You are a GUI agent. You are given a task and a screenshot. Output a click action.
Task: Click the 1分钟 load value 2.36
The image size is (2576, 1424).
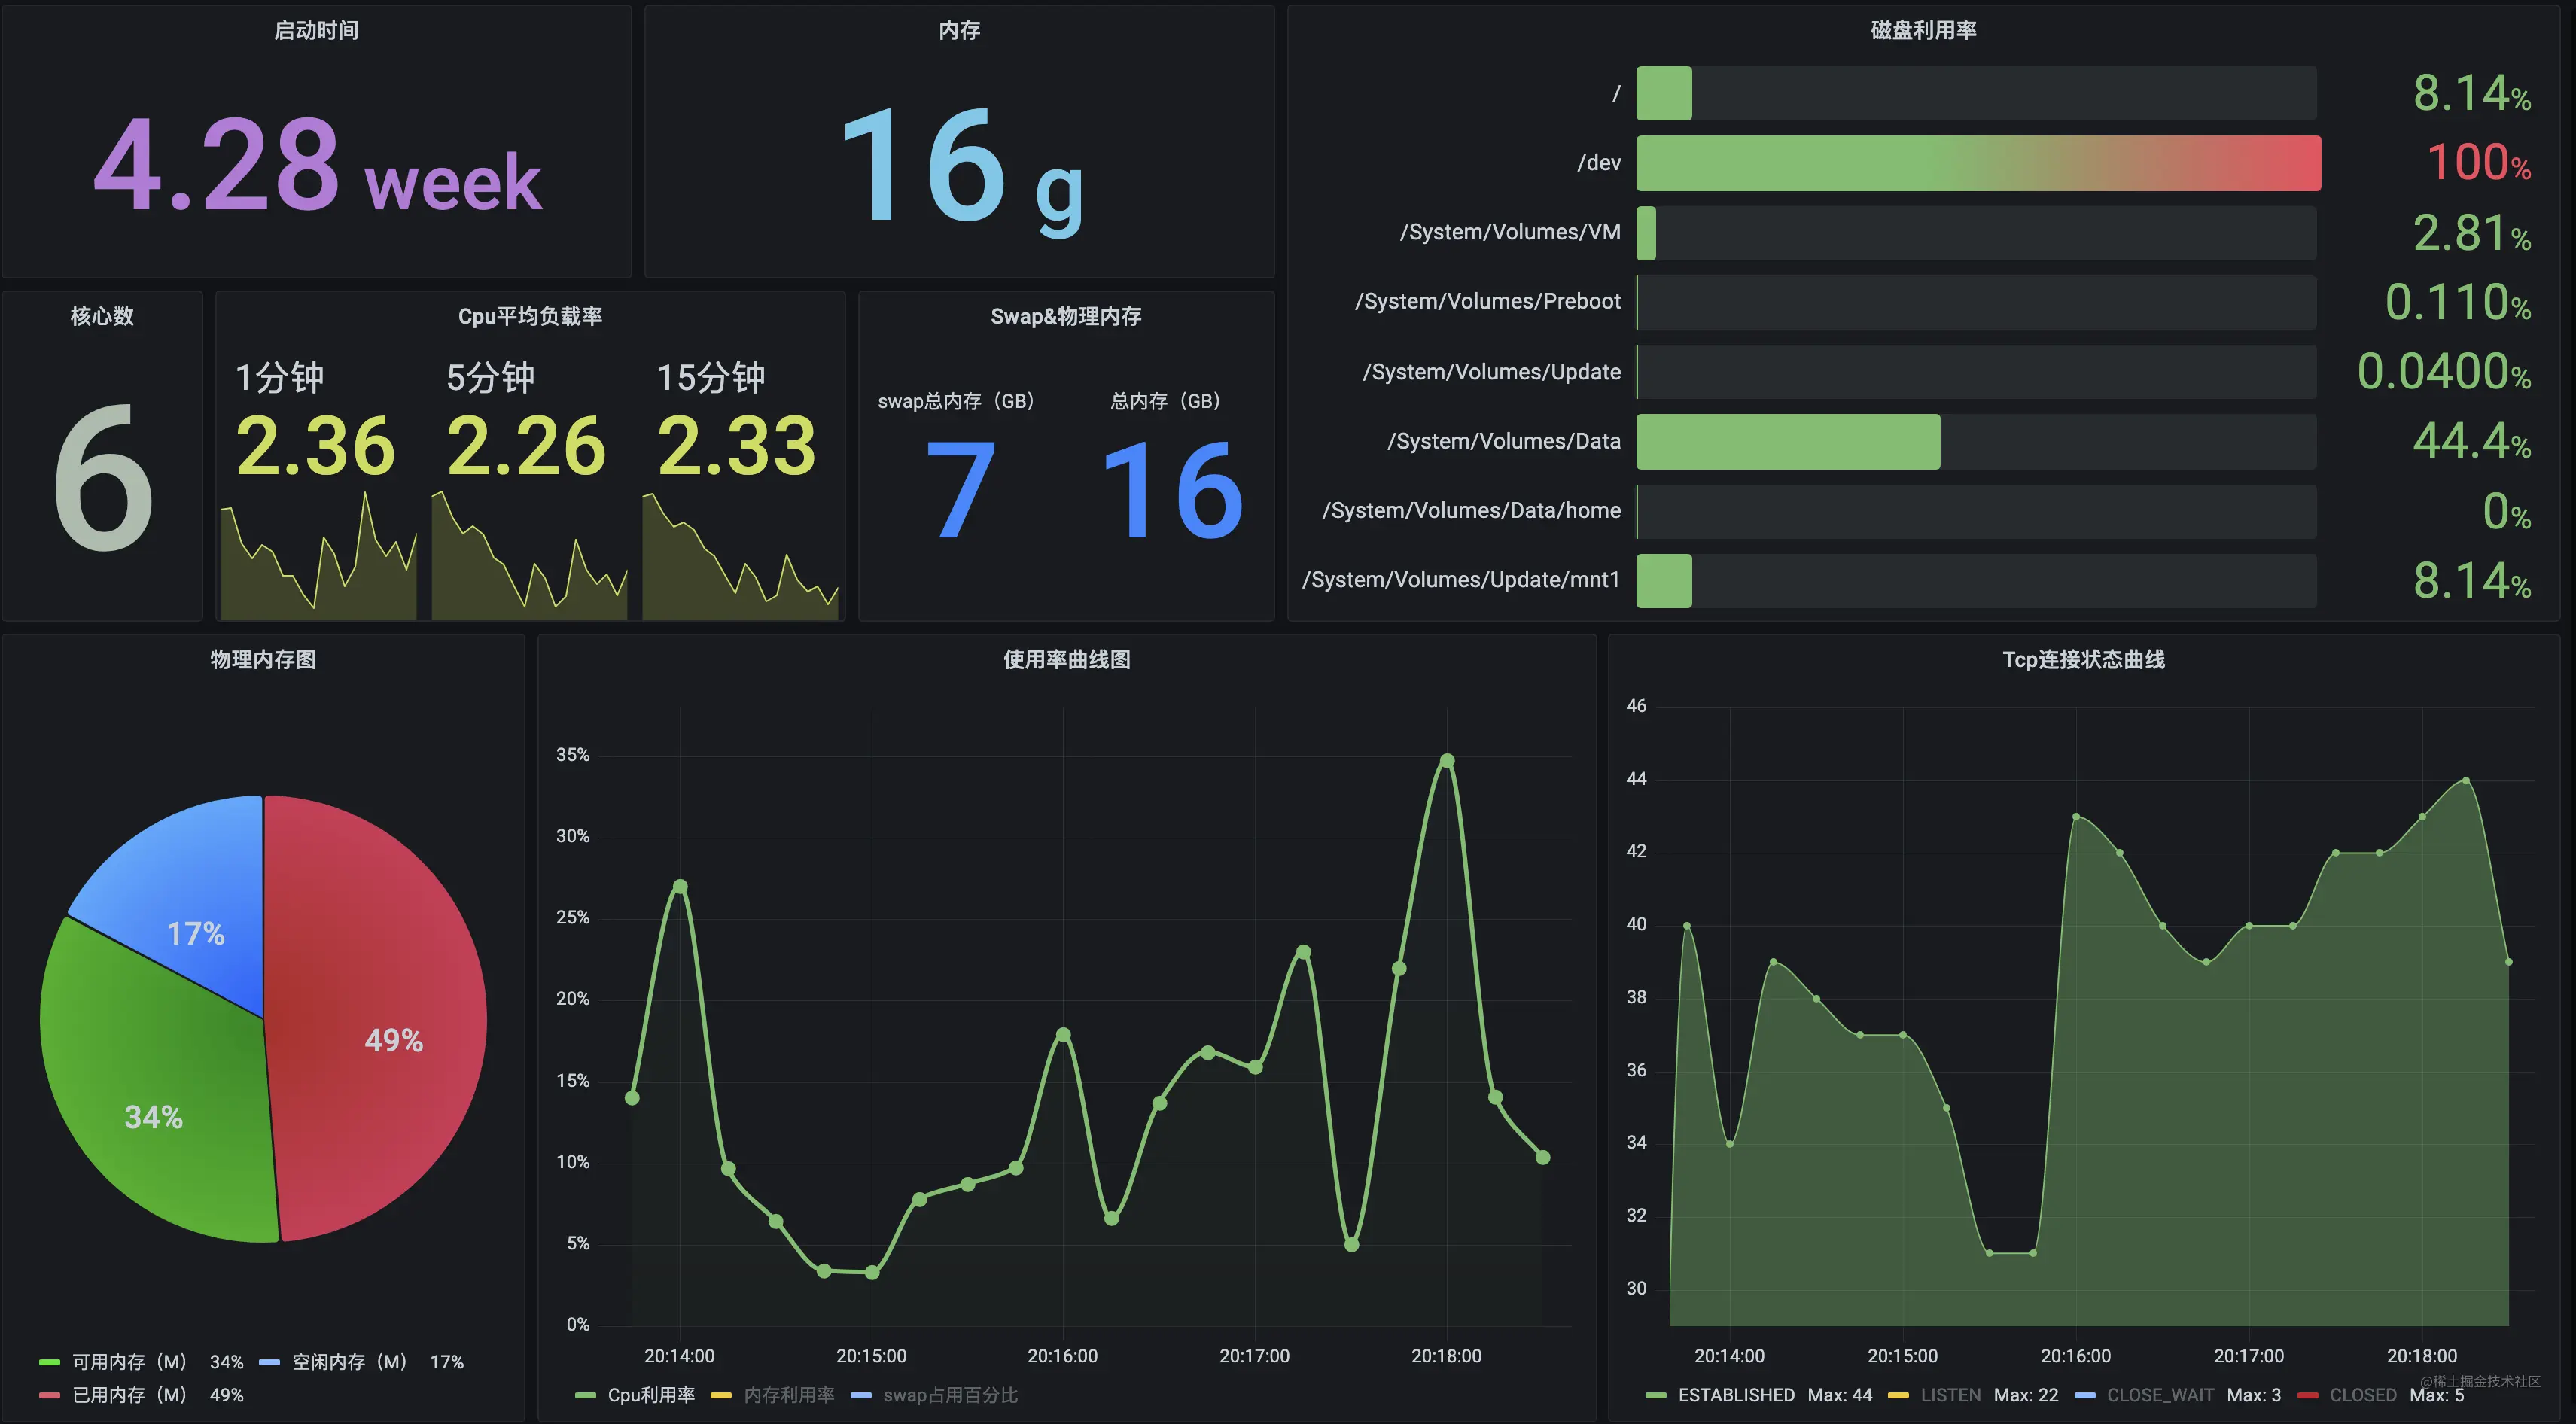click(315, 446)
